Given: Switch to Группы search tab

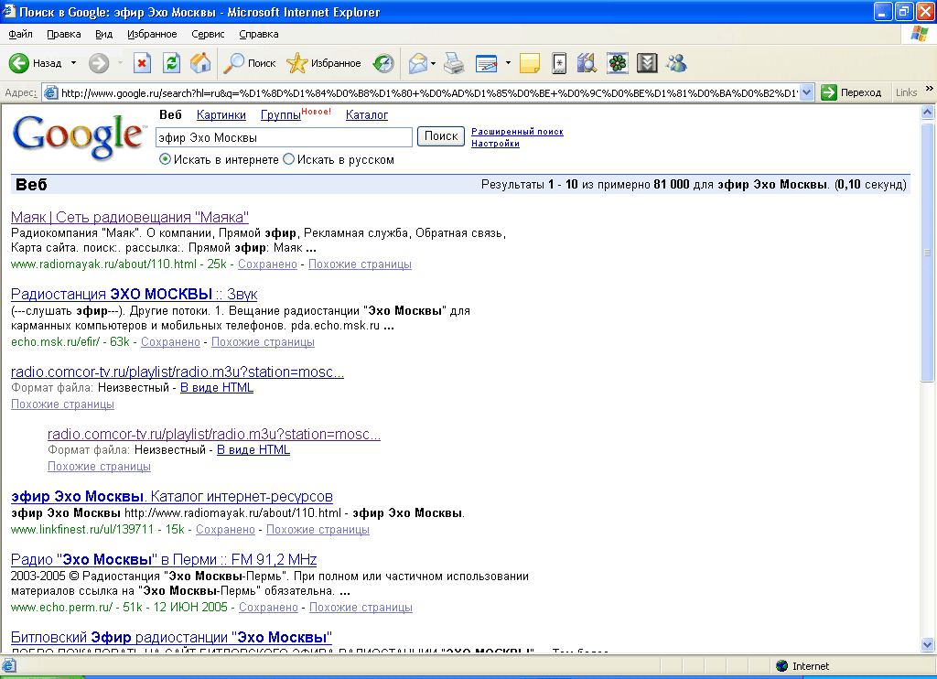Looking at the screenshot, I should point(281,114).
